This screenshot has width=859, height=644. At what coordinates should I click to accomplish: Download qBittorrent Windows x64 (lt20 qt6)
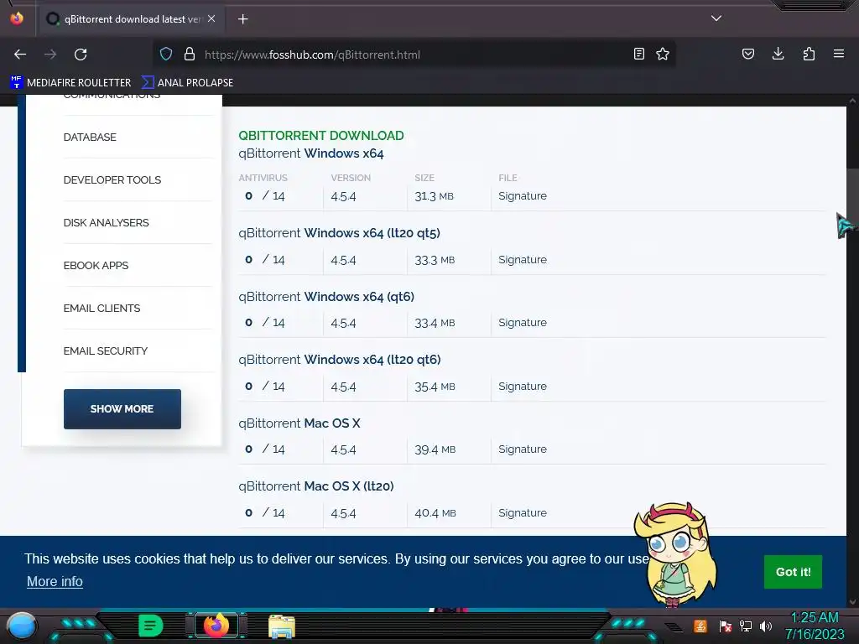click(340, 359)
